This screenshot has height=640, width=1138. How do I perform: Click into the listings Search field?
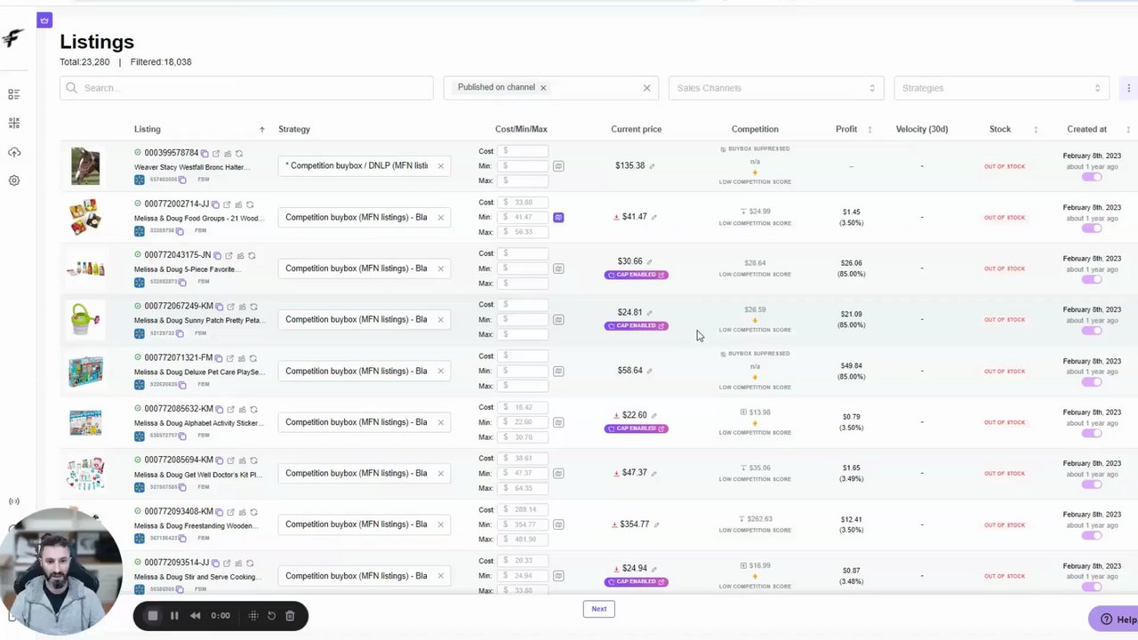tap(246, 88)
